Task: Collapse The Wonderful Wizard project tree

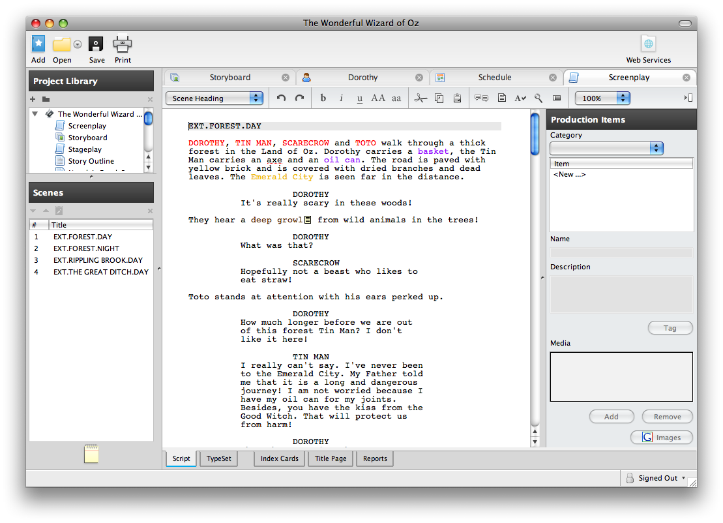Action: [35, 114]
